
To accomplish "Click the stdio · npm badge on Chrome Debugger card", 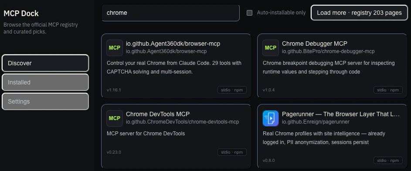I will pyautogui.click(x=388, y=90).
